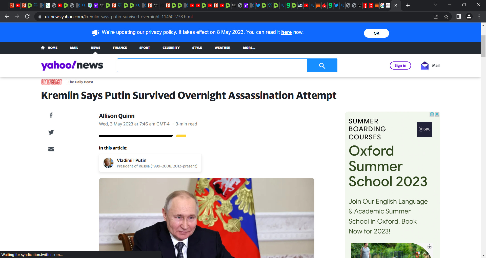Open Yahoo Mail envelope icon

425,66
